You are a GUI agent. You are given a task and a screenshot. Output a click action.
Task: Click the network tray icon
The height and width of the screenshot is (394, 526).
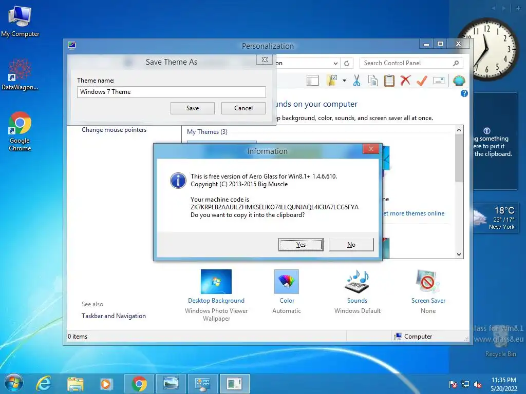465,384
